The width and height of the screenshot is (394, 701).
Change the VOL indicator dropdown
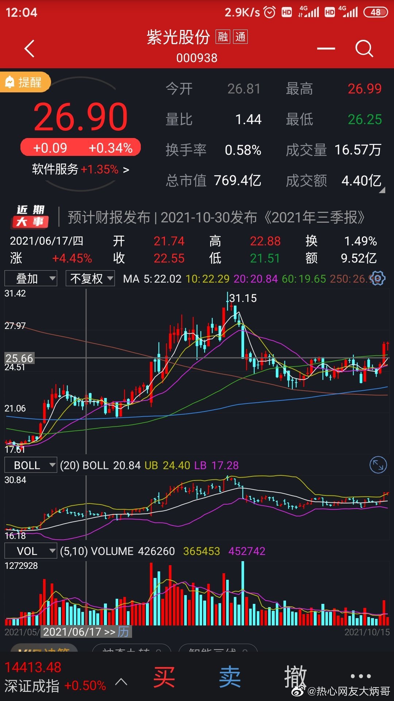31,551
